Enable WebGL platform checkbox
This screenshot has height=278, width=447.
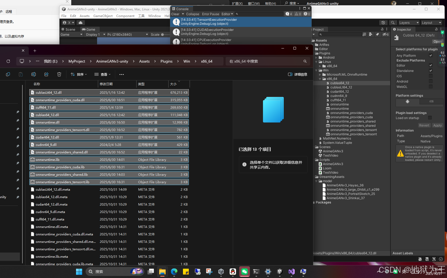tap(430, 87)
